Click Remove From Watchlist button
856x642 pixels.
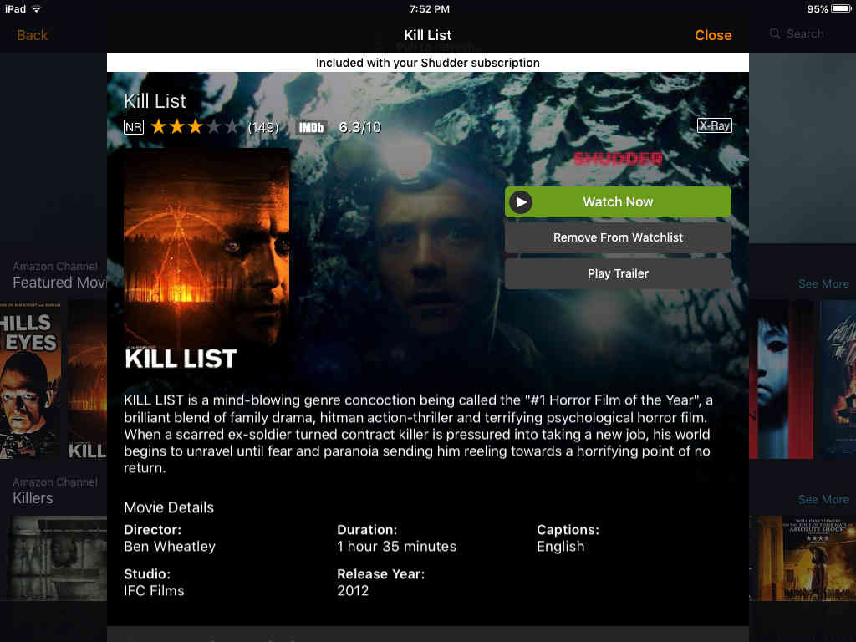coord(618,237)
